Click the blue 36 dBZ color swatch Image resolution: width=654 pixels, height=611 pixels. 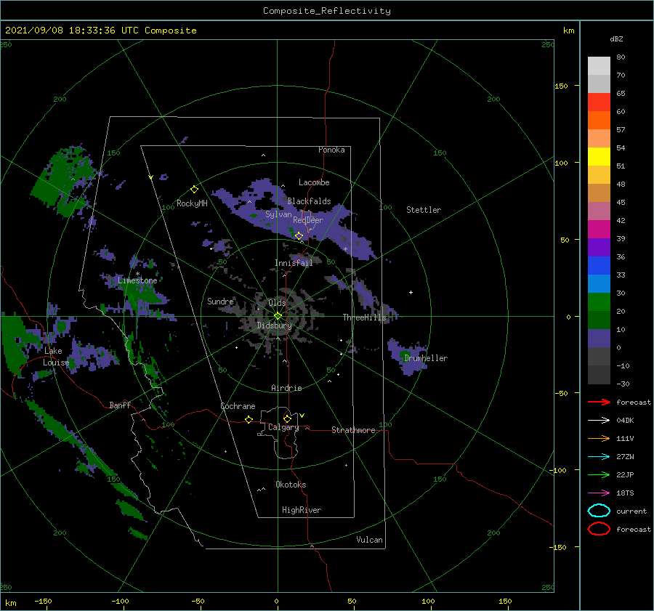click(599, 265)
